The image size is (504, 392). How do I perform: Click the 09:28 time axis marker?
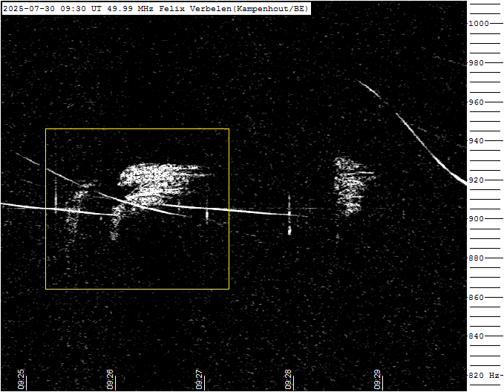point(288,379)
